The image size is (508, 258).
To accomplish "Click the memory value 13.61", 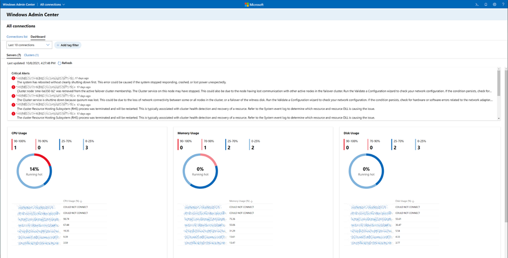I will coord(232,237).
